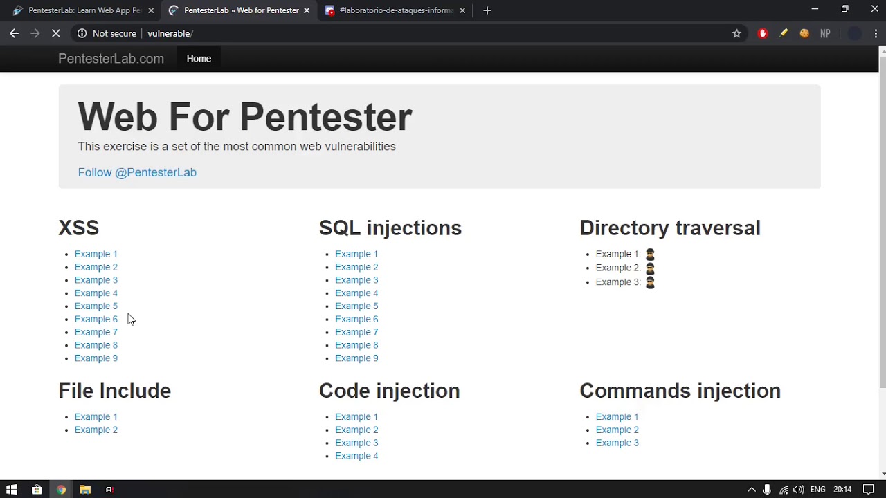Open Commands injection Example 3
This screenshot has height=498, width=886.
617,443
